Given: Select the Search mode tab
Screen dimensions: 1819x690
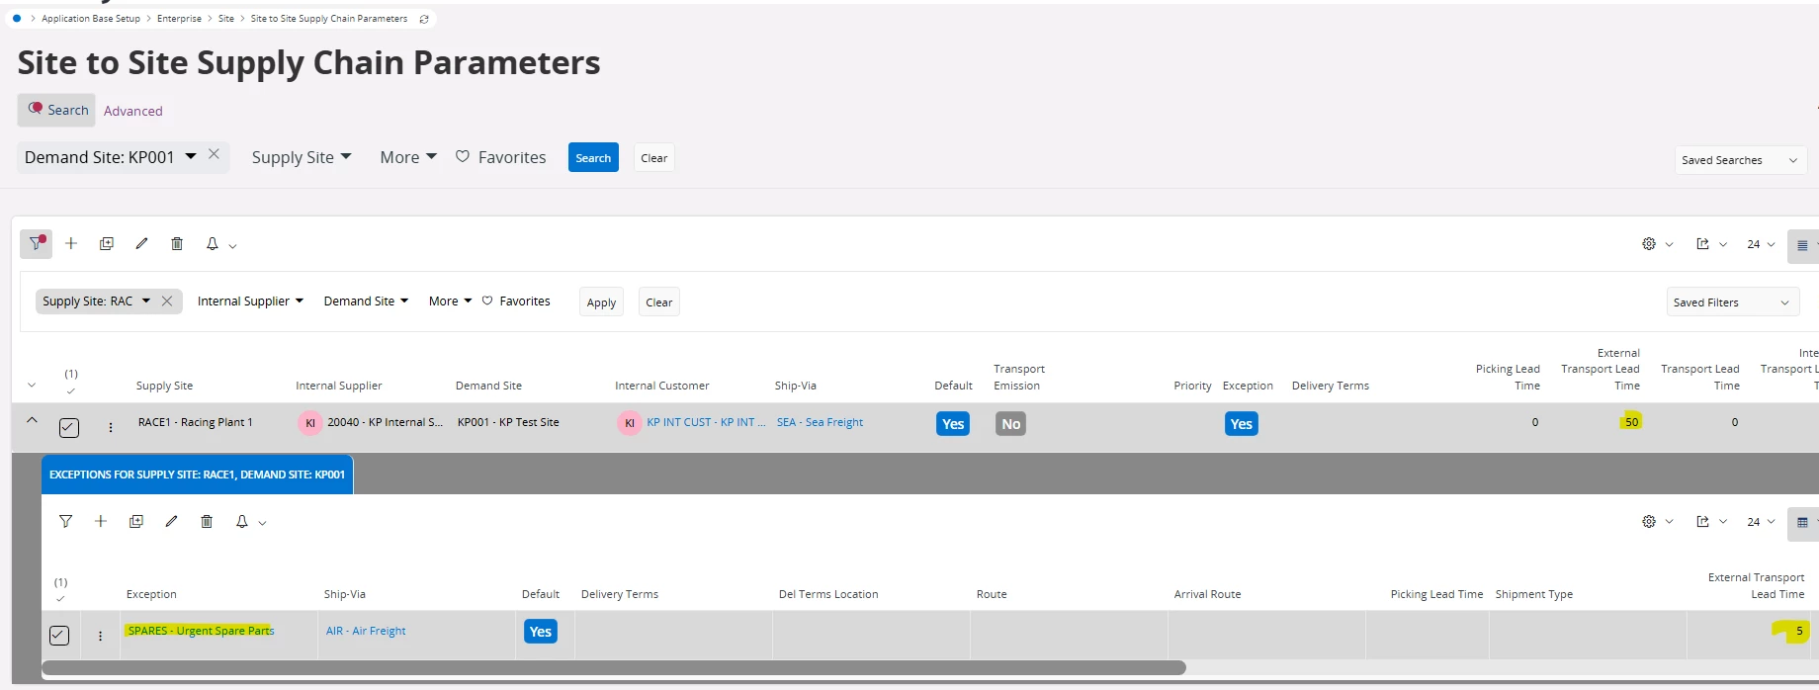Looking at the screenshot, I should [56, 110].
